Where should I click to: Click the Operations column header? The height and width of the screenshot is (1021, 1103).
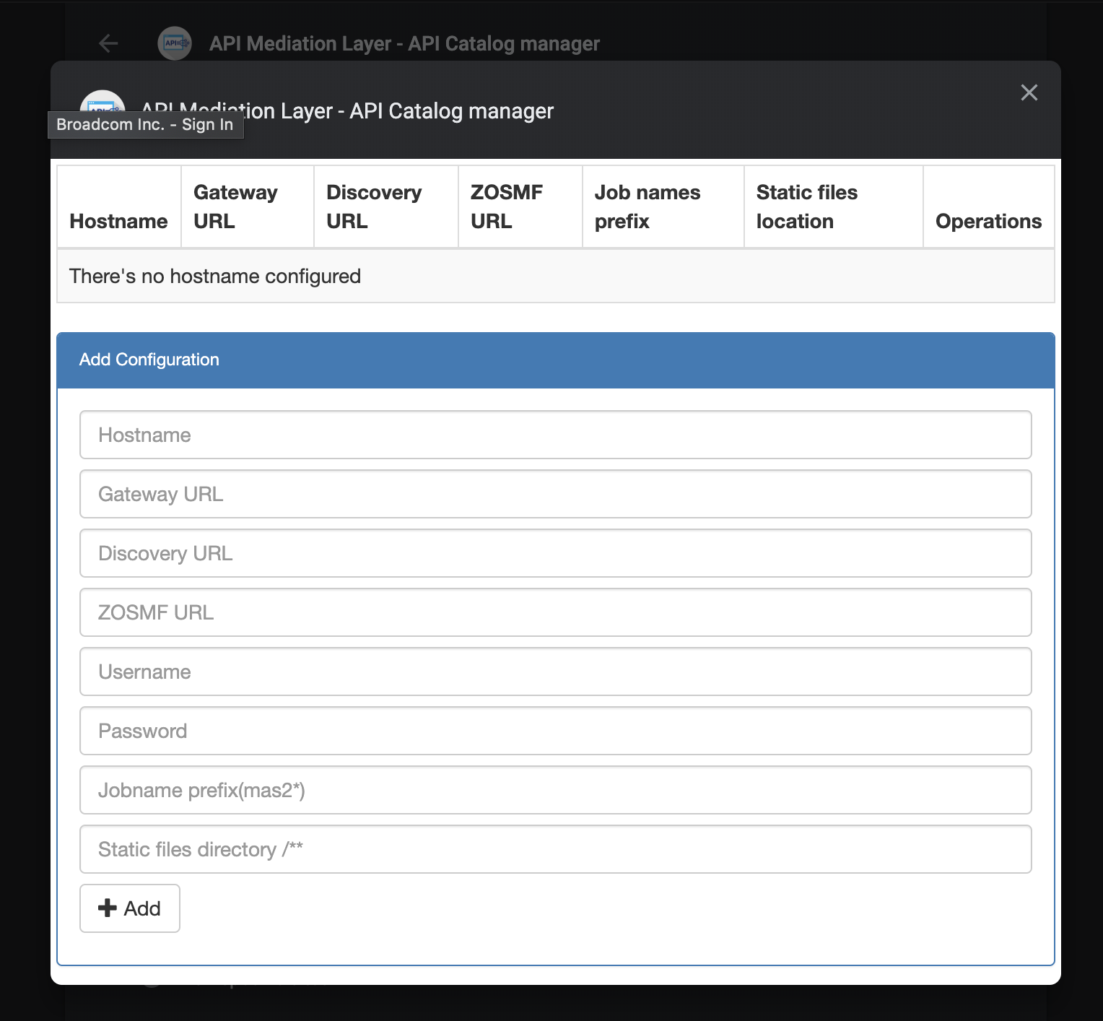click(x=989, y=207)
